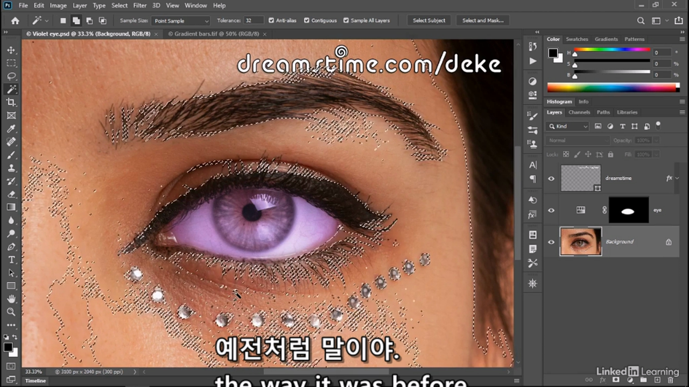Select the Magic Wand tool in toolbar
This screenshot has width=689, height=387.
coord(11,89)
